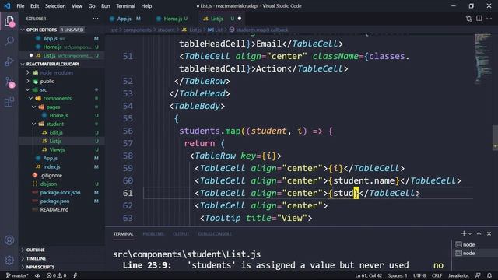Change the JavaScript language mode
Screen dimensions: 498x280
point(458,275)
